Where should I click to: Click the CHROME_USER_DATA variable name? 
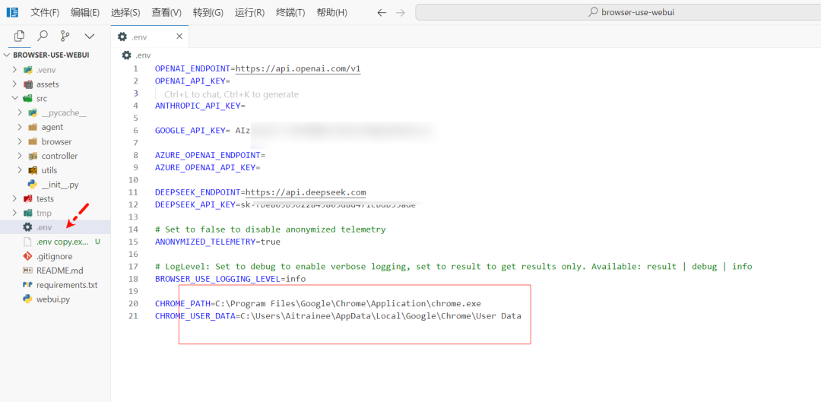195,316
